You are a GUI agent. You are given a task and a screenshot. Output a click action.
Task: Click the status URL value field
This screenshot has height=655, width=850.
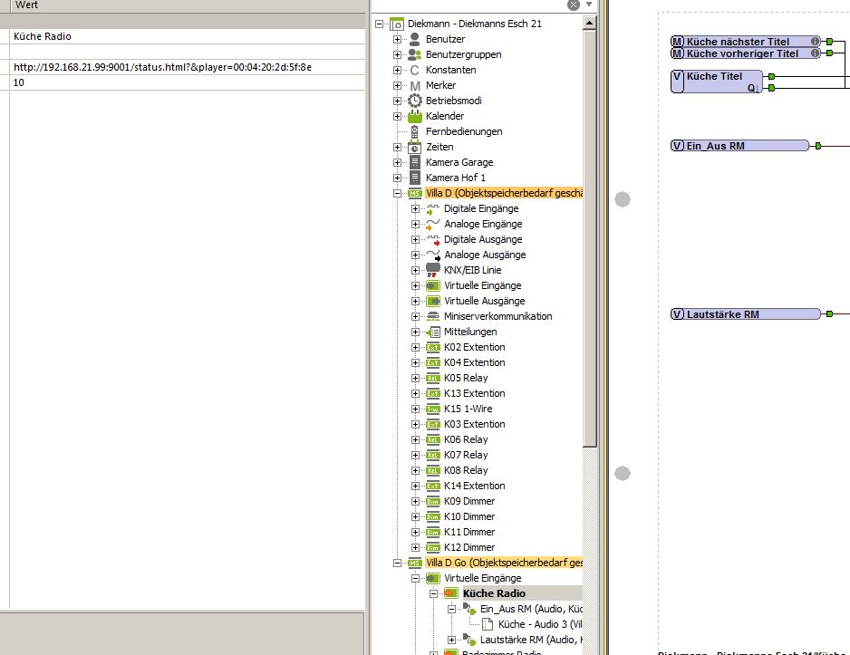point(162,67)
